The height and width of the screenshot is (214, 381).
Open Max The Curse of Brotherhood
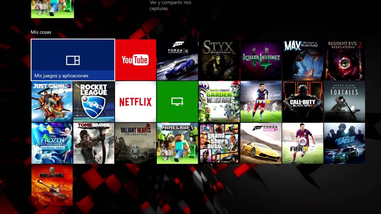(x=303, y=60)
